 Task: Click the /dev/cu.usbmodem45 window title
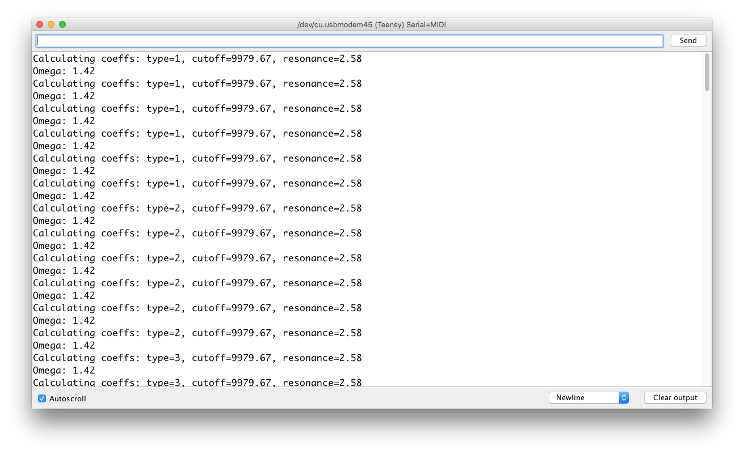point(375,24)
